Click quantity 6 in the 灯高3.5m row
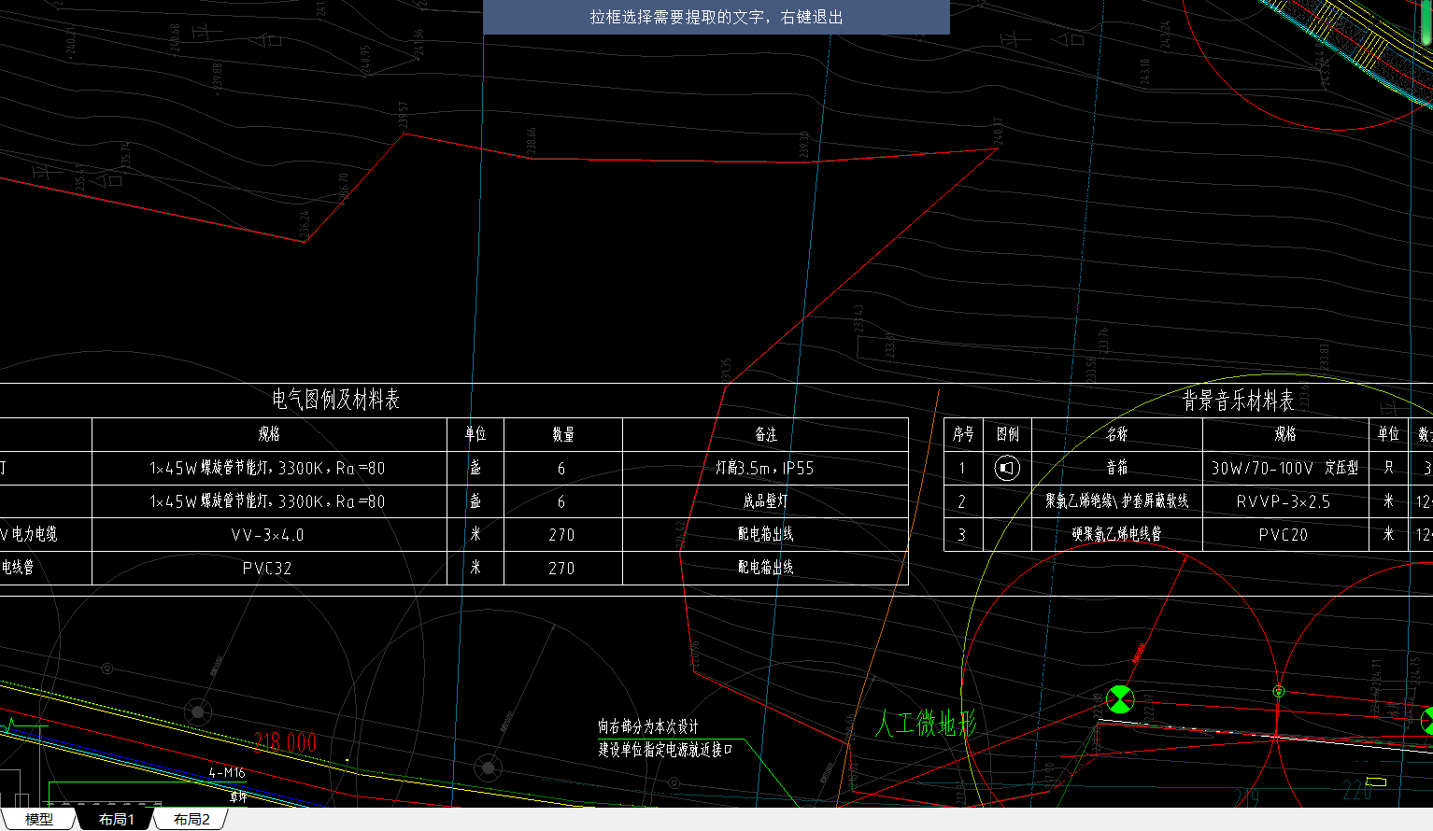The image size is (1433, 831). (561, 469)
